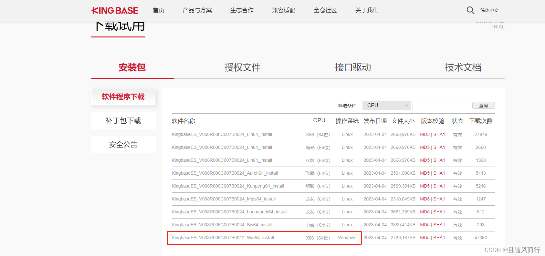The height and width of the screenshot is (256, 545).
Task: Switch to the 技术文档 tab
Action: [463, 67]
